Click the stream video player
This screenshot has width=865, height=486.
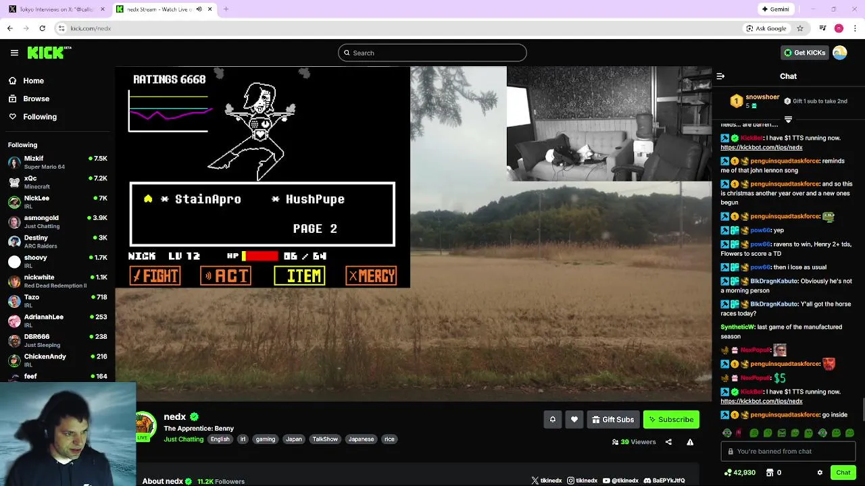pos(414,234)
